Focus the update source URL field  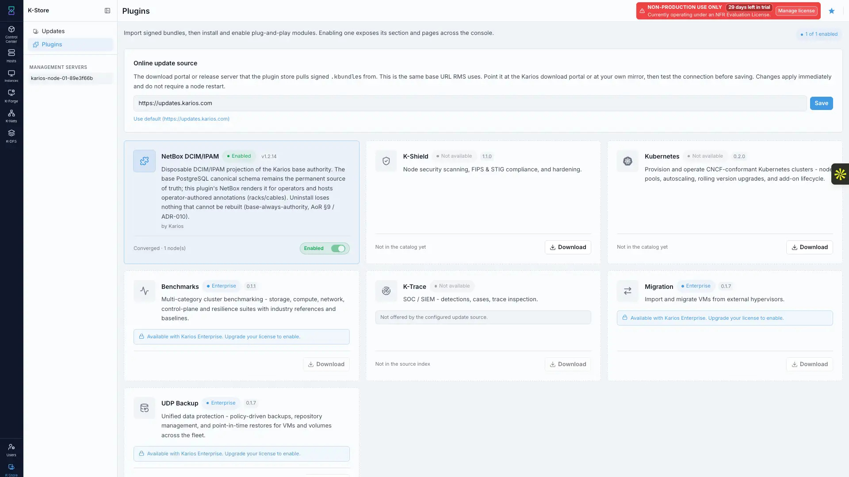click(x=470, y=103)
